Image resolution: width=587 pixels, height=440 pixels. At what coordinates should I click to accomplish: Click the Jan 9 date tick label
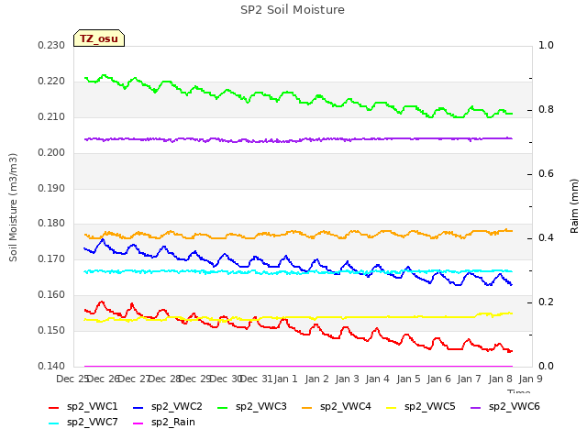pos(530,379)
